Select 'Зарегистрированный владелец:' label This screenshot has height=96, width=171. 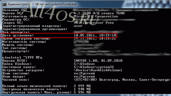[x=32, y=26]
